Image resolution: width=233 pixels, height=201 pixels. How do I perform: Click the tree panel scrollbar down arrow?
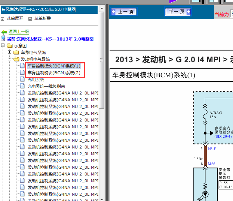[102, 199]
